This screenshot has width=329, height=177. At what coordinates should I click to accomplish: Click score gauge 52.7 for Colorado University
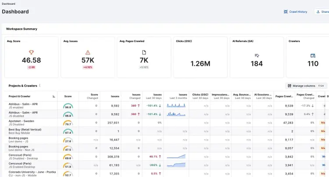point(68,173)
